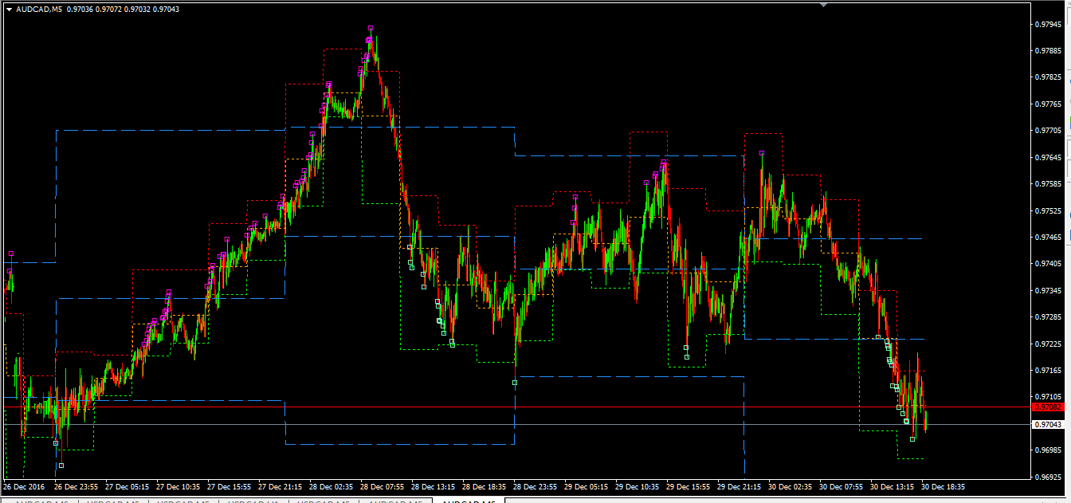Click time axis label 27 Dec 10:35
Image resolution: width=1071 pixels, height=503 pixels.
coord(178,486)
